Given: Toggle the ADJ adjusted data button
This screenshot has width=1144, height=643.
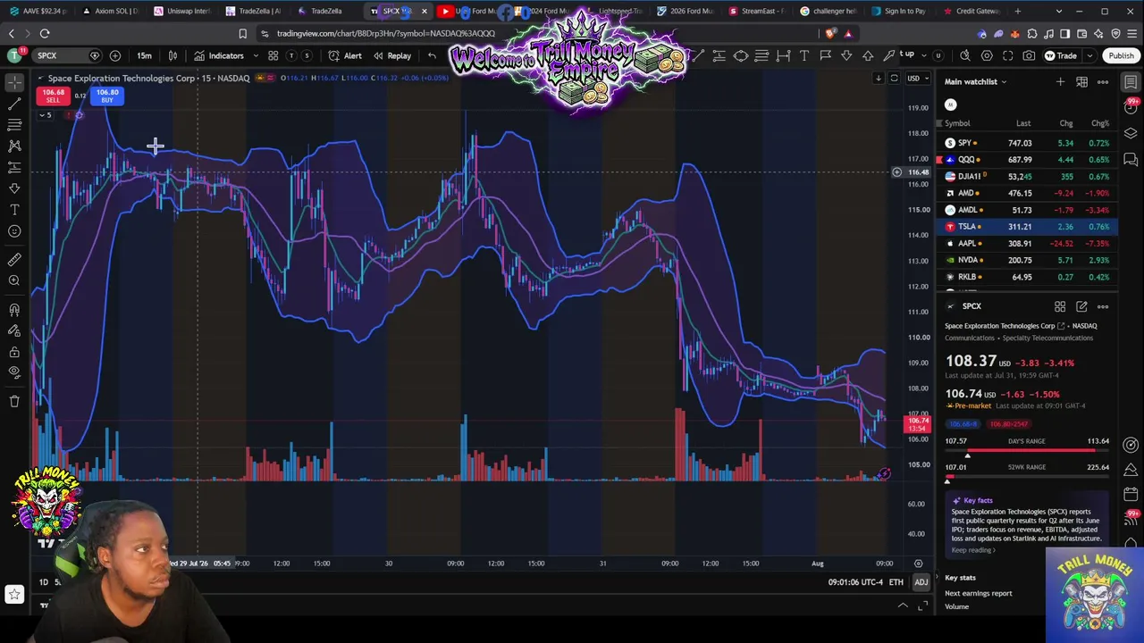Looking at the screenshot, I should tap(921, 582).
